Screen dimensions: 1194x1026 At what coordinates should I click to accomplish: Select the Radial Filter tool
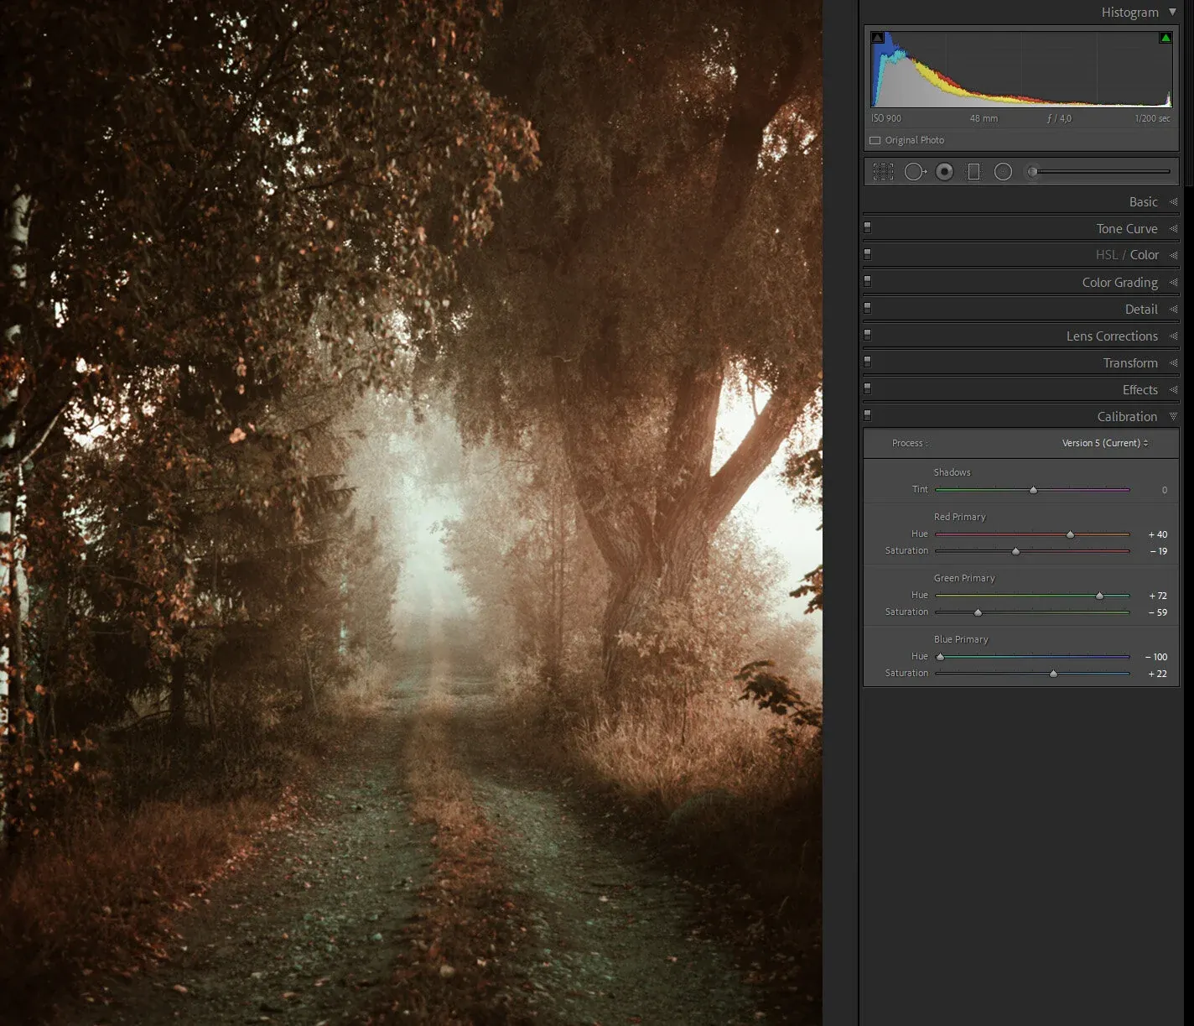pyautogui.click(x=1003, y=172)
